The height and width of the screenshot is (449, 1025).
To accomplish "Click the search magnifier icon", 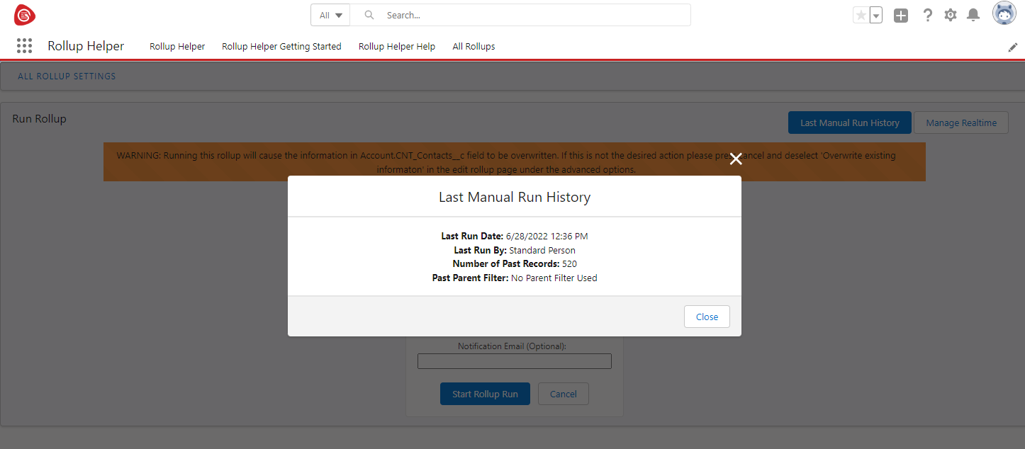I will (369, 15).
